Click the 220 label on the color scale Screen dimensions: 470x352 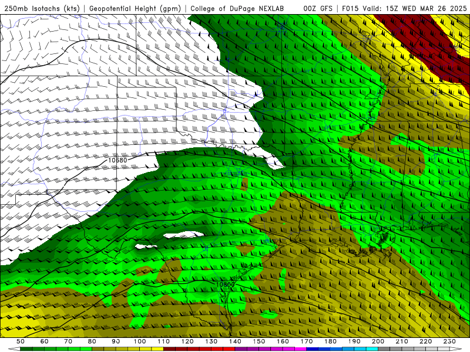coord(425,341)
